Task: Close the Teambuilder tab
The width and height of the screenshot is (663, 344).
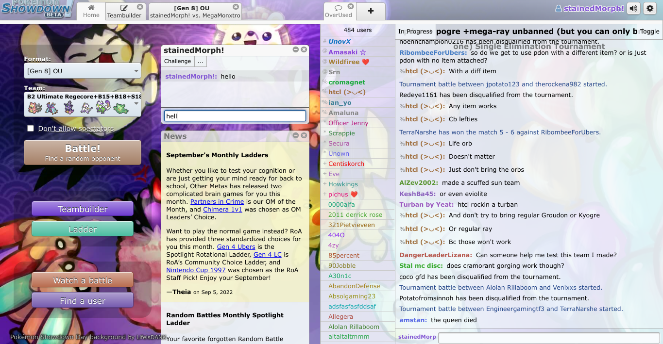Action: (x=140, y=7)
